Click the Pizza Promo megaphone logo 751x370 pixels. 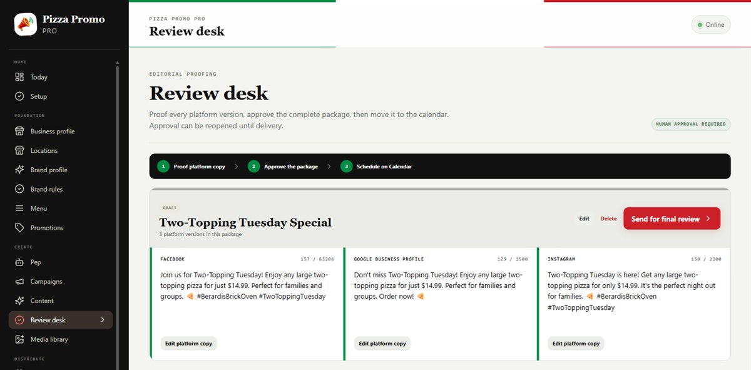[26, 24]
